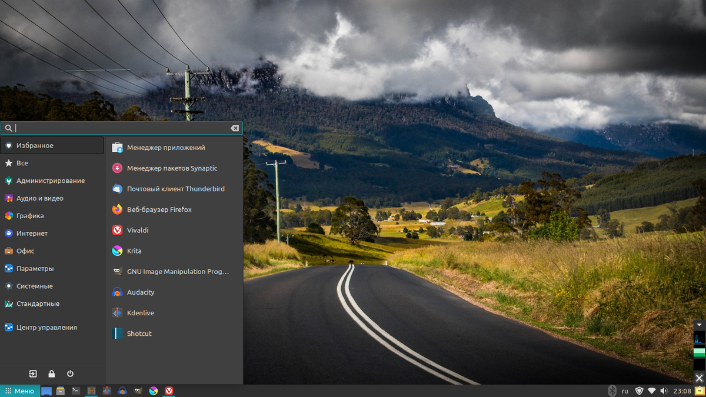
Task: Close the side monitor panel with X
Action: point(699,378)
